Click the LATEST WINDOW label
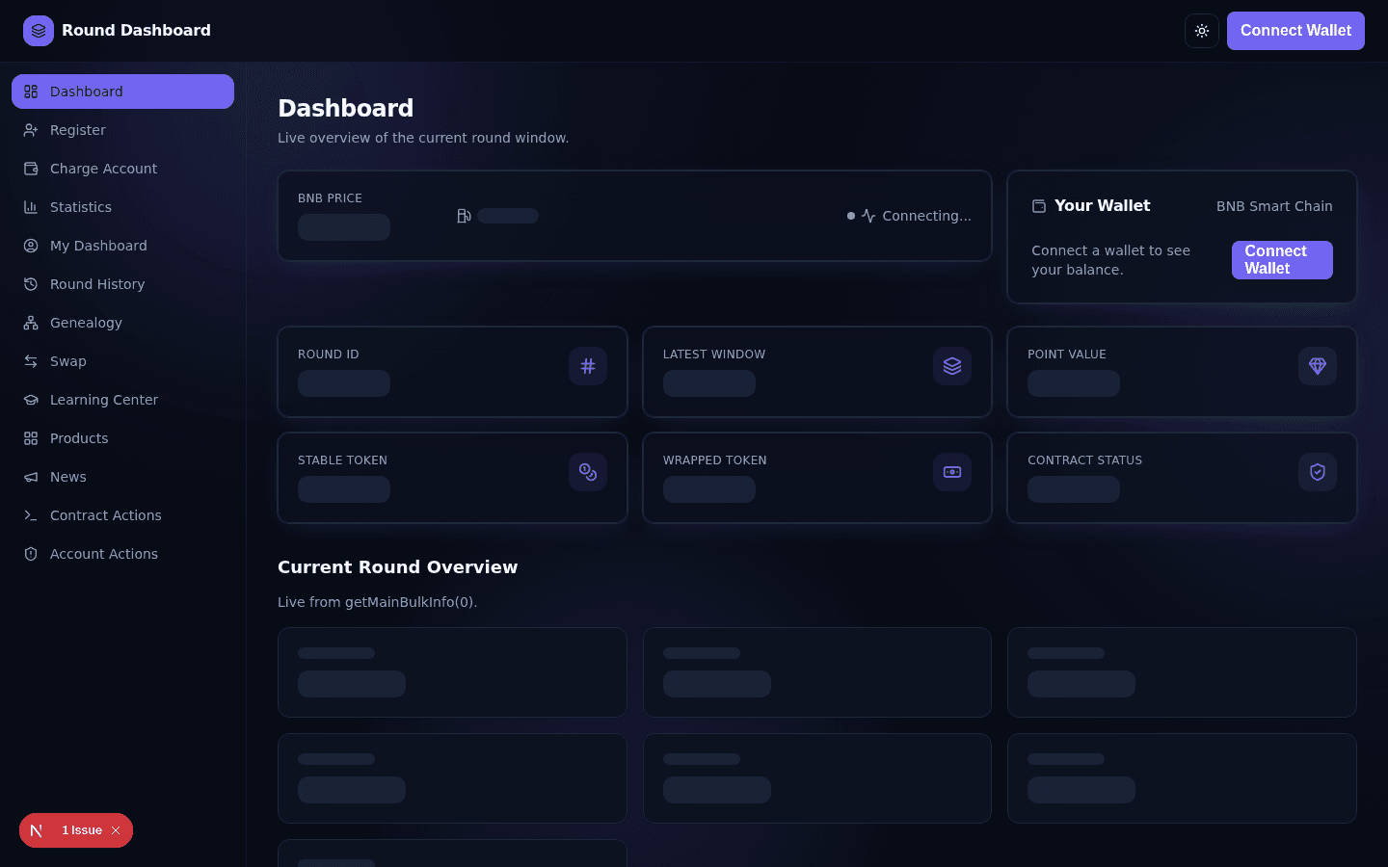This screenshot has width=1388, height=867. click(x=714, y=355)
